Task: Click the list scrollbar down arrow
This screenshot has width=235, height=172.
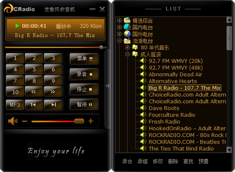Action: (230, 150)
